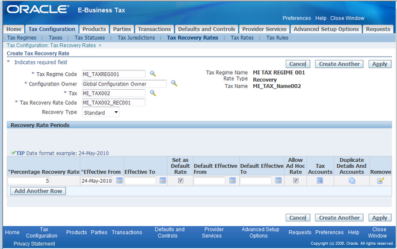Click Transactions link in the footer
Image resolution: width=397 pixels, height=249 pixels.
point(127,232)
